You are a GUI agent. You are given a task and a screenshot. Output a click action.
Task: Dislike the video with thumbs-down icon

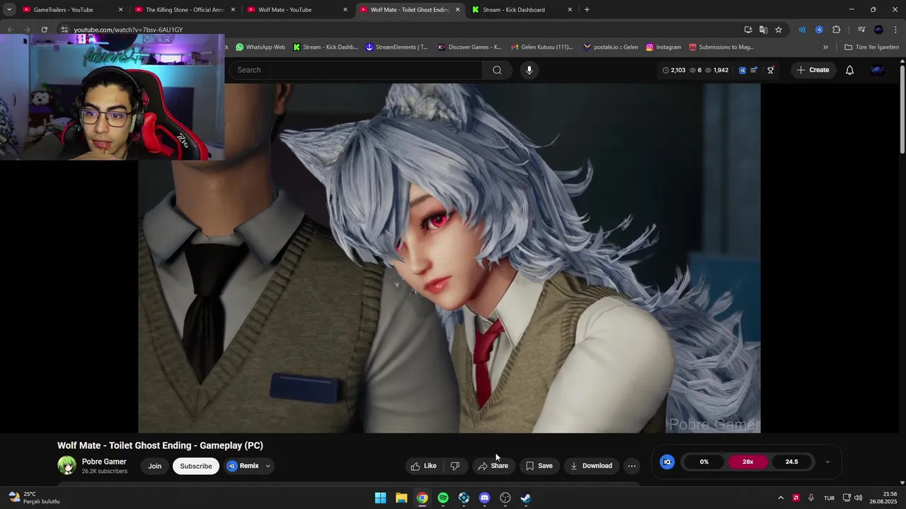[x=455, y=466]
